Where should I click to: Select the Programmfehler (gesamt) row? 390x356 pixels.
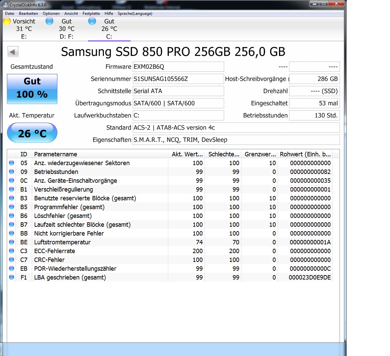click(x=170, y=207)
